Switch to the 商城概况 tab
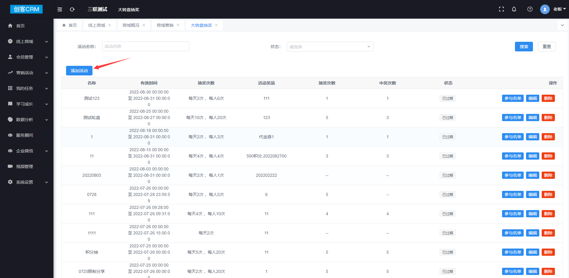Screen dimensions: 569x278 (x=131, y=25)
